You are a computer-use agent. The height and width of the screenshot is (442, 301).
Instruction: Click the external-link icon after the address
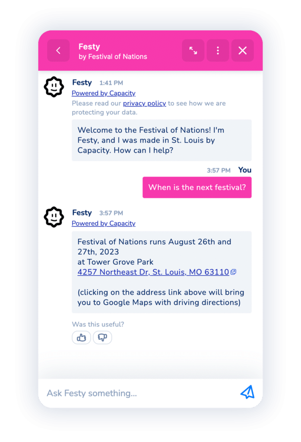click(x=233, y=272)
